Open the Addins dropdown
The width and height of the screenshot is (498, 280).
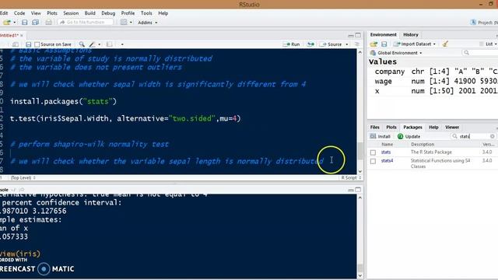[x=147, y=23]
